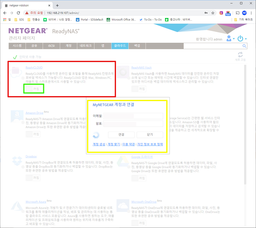This screenshot has width=256, height=228.
Task: Click the extension icon labeled New
Action: (x=228, y=13)
